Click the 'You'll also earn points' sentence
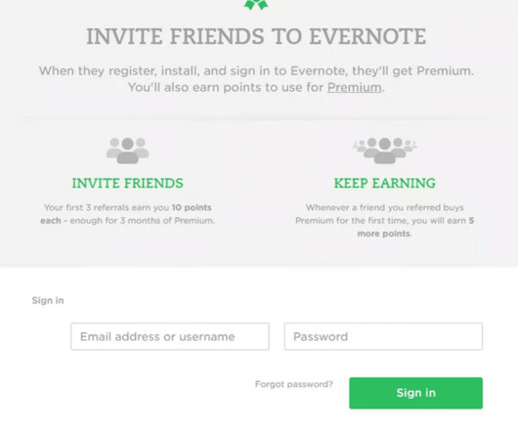 click(256, 88)
